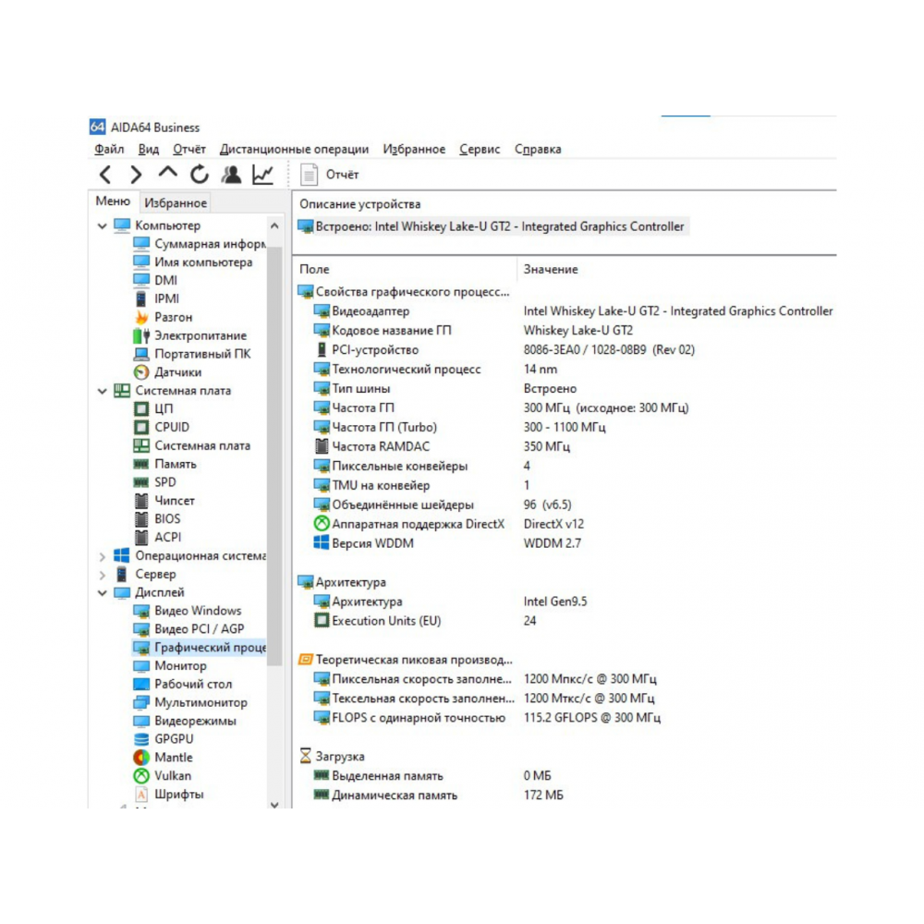Image resolution: width=924 pixels, height=924 pixels.
Task: Switch to the Меню tab
Action: point(113,201)
